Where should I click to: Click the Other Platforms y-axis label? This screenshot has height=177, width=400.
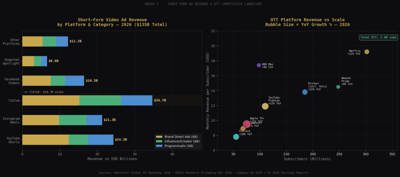coord(11,41)
